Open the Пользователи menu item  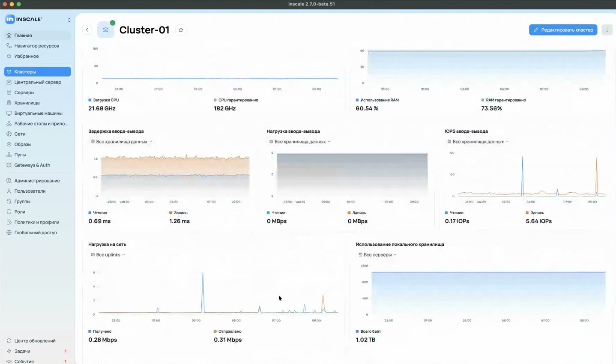[38, 191]
